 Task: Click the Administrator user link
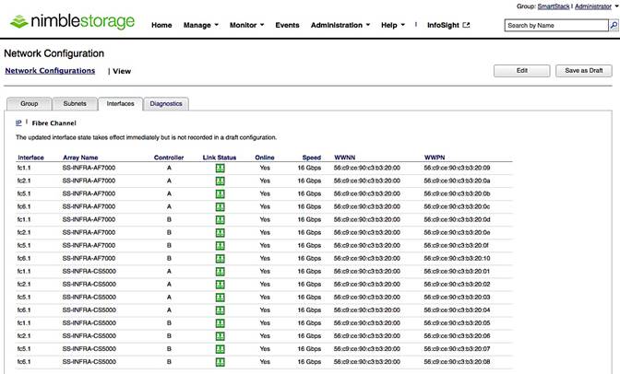[593, 6]
